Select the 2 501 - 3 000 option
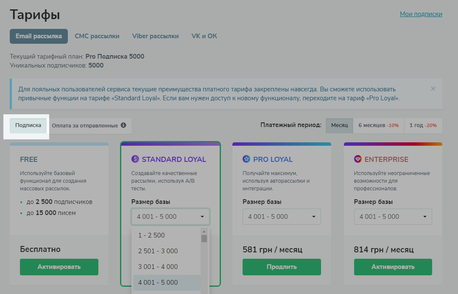 (x=158, y=251)
